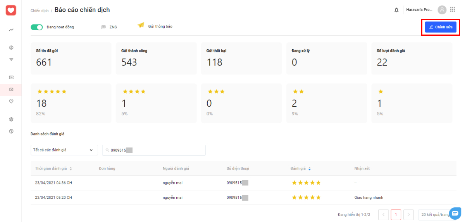
Task: Open the voucher ticket sidebar icon
Action: pos(11,78)
